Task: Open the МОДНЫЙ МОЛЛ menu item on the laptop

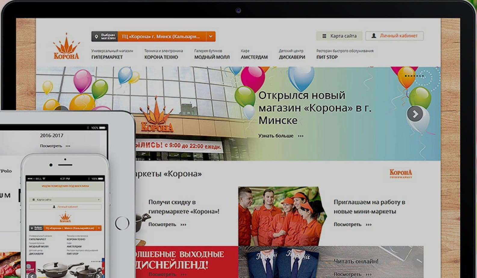Action: (212, 57)
